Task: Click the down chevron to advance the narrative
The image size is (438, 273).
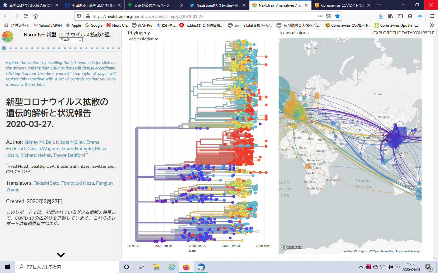Action: [61, 255]
